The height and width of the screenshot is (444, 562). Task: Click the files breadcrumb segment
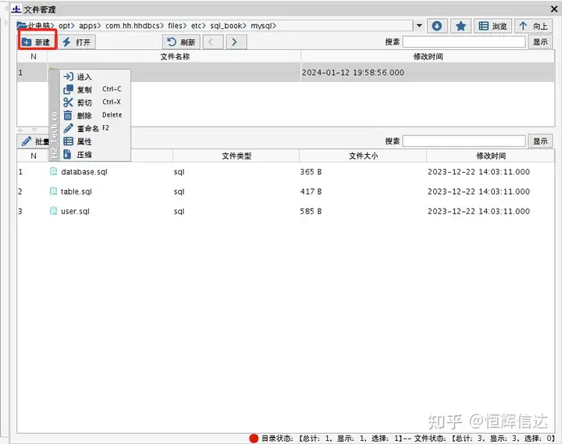177,26
